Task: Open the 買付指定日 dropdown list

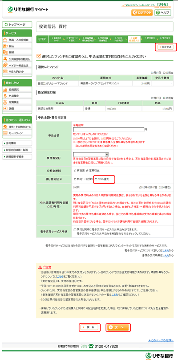Action: click(91, 155)
